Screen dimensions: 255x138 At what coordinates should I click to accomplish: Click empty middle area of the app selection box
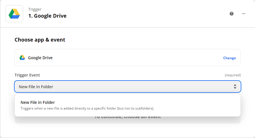pos(137,58)
